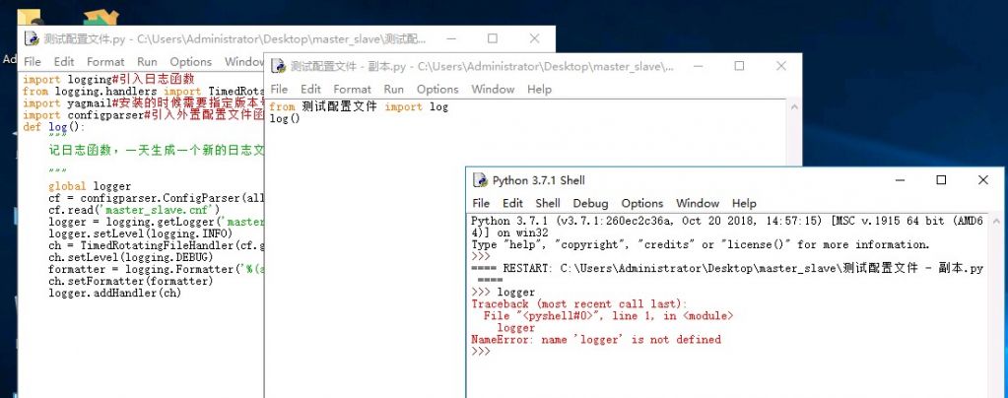Click the log() line in 副本.py editor
The image size is (1008, 398).
click(285, 119)
